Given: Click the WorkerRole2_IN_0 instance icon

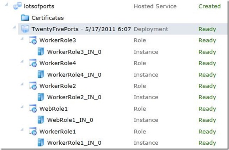Looking at the screenshot, I should [x=41, y=97].
